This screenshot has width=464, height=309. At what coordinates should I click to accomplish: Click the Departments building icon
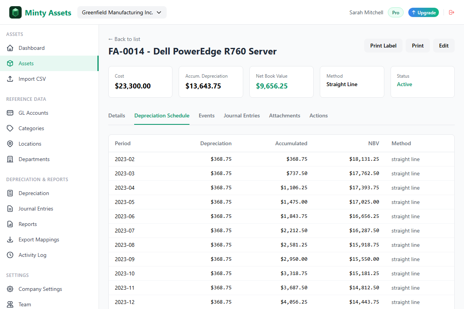pyautogui.click(x=10, y=159)
